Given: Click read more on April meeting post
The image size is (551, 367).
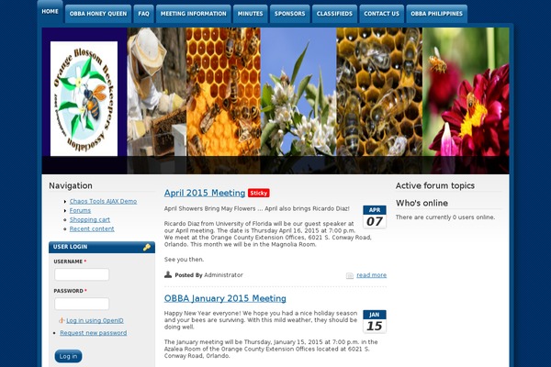Looking at the screenshot, I should pyautogui.click(x=371, y=275).
